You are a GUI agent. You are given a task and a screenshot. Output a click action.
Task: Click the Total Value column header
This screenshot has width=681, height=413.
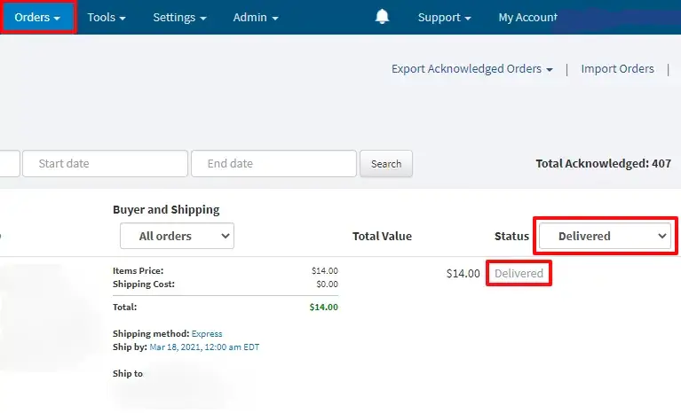(382, 236)
